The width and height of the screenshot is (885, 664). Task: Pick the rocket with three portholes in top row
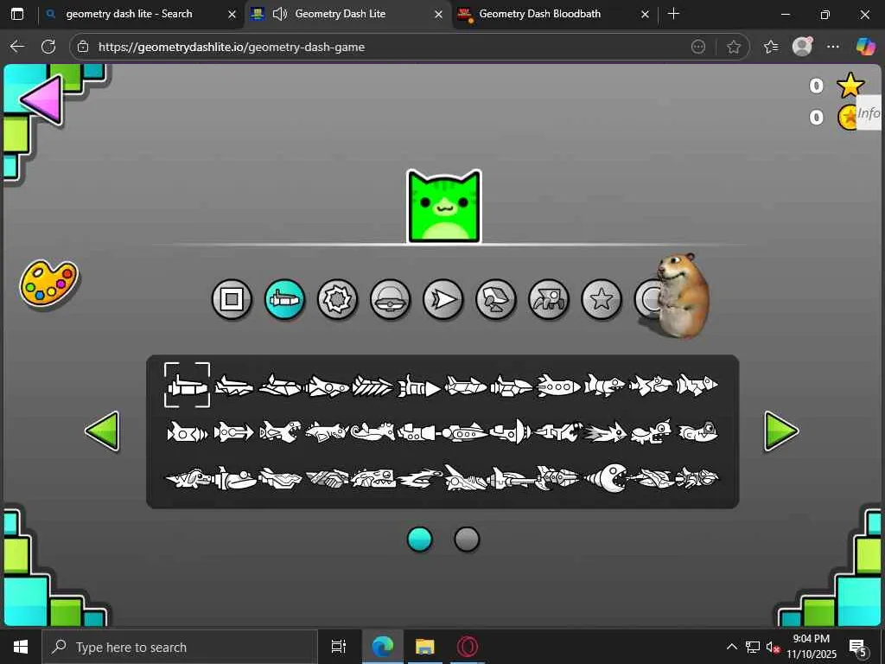pyautogui.click(x=557, y=386)
